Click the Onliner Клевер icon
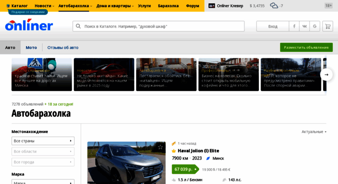 (x=212, y=6)
